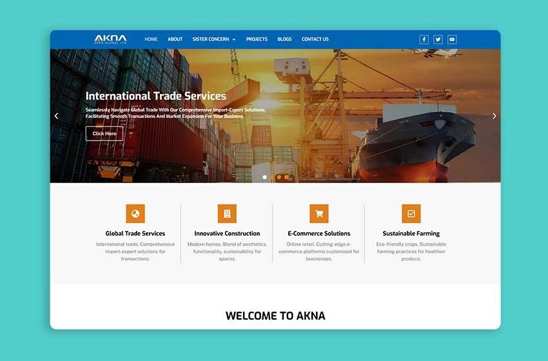Click the Welcome To AKNA heading

tap(275, 316)
